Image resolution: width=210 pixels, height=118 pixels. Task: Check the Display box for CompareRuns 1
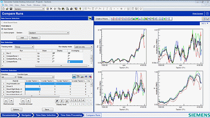point(53,56)
